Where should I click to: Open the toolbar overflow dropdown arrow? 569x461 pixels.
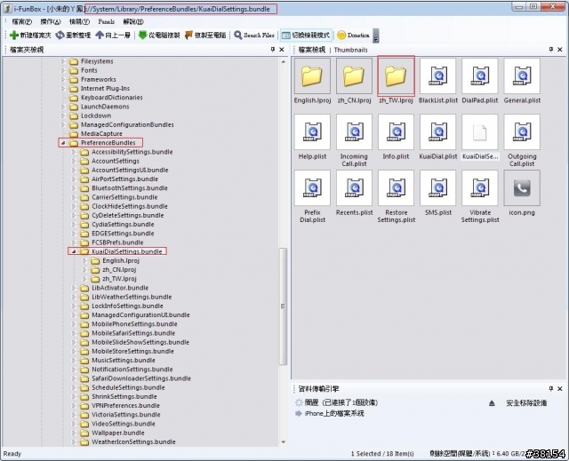tap(376, 36)
